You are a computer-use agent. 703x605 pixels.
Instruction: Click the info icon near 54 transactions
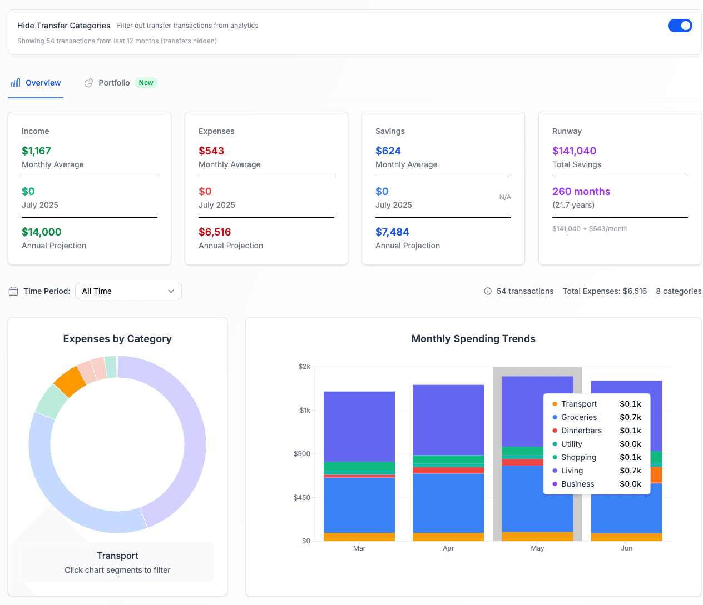pos(488,291)
